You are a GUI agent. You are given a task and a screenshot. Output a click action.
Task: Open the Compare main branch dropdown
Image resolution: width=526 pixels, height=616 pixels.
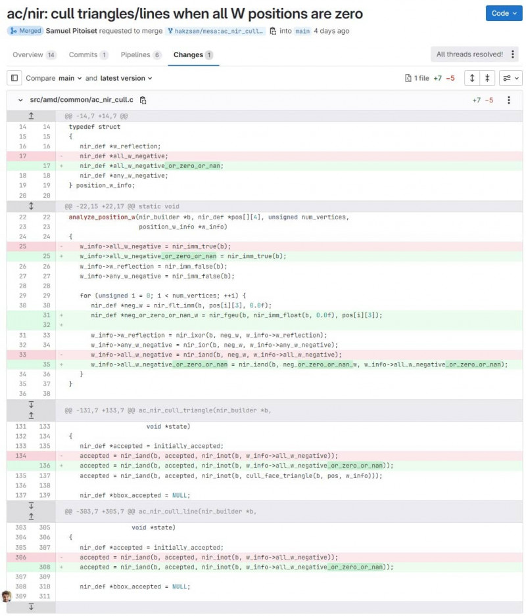pyautogui.click(x=70, y=78)
